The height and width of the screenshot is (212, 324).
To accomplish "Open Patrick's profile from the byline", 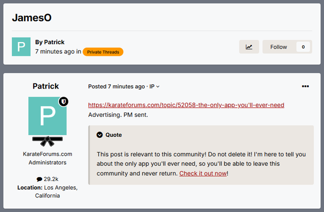I will [x=54, y=42].
